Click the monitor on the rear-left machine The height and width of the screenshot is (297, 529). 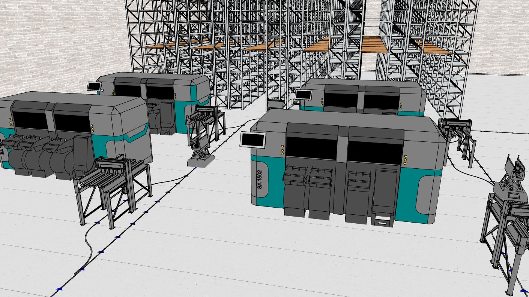pyautogui.click(x=94, y=86)
